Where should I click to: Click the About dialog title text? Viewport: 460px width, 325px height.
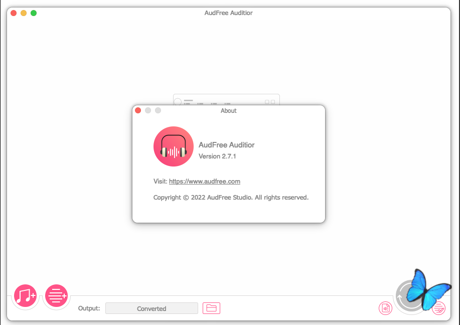[x=229, y=111]
